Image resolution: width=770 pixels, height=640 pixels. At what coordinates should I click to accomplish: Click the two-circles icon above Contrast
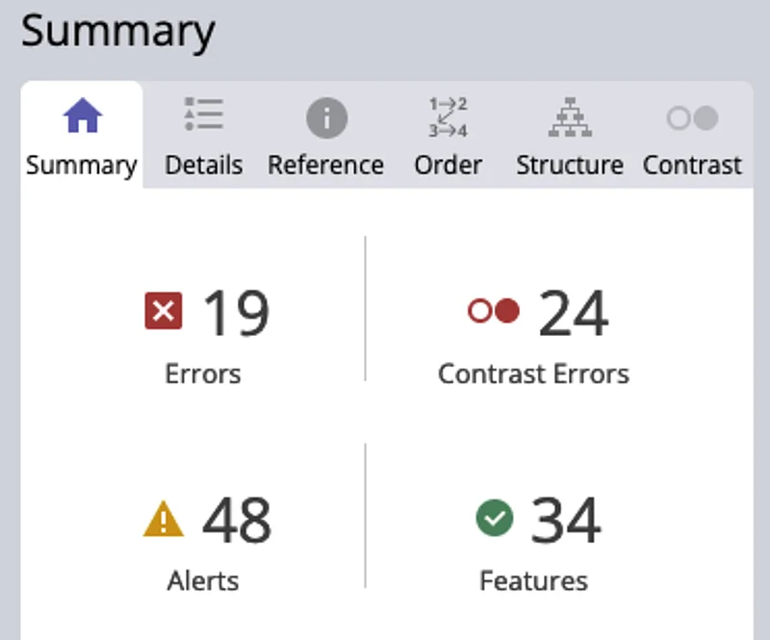click(x=692, y=116)
